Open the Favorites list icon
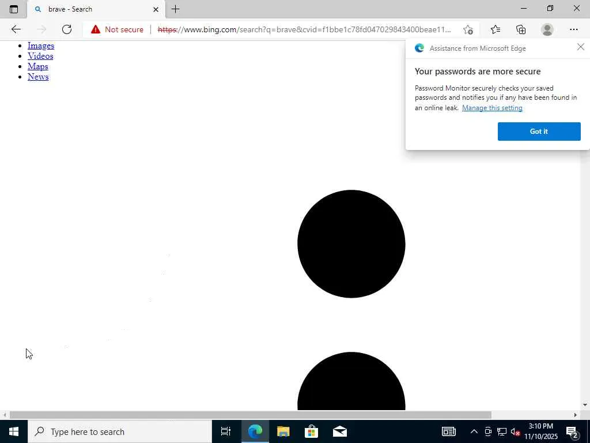The width and height of the screenshot is (590, 443). coord(496,29)
